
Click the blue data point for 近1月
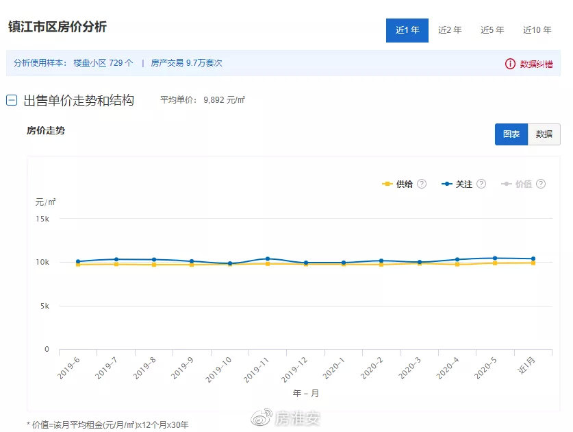tap(533, 259)
